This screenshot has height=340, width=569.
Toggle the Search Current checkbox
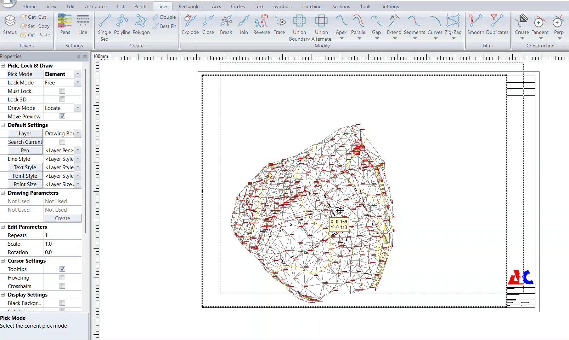point(62,142)
